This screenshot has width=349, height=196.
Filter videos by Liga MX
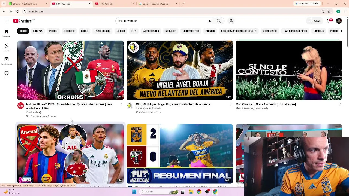point(38,31)
